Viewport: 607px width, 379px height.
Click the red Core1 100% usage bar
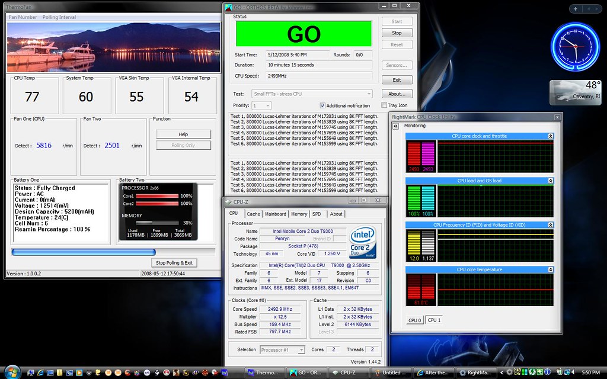pyautogui.click(x=157, y=196)
